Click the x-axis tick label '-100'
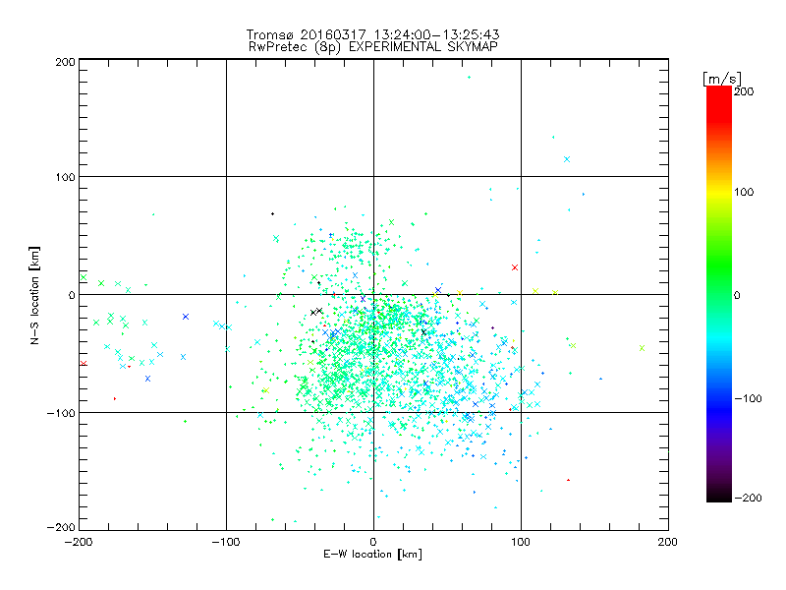The width and height of the screenshot is (786, 590). click(226, 542)
